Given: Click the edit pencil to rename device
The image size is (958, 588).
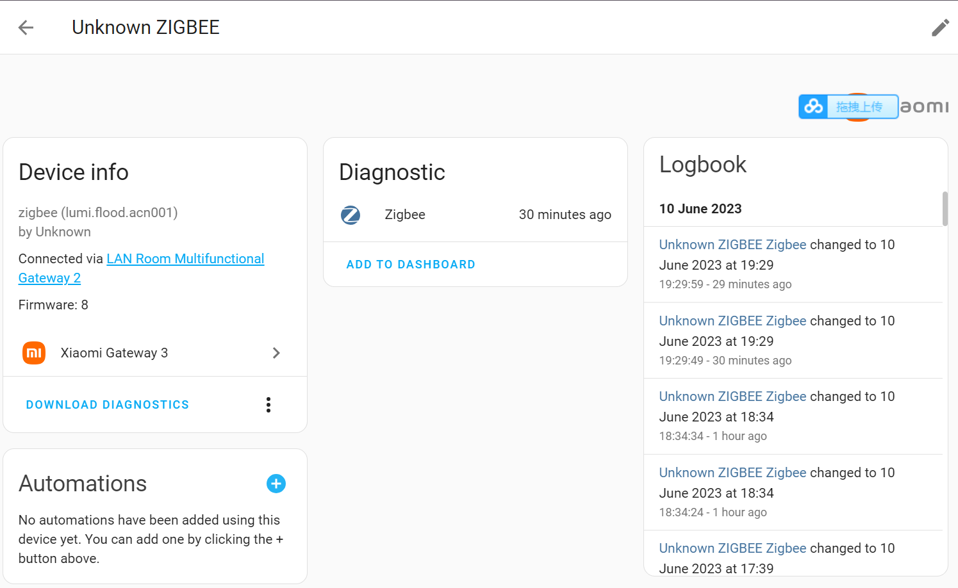Looking at the screenshot, I should click(940, 27).
